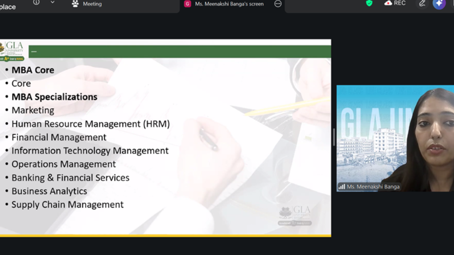454x255 pixels.
Task: Click the REC recording indicator text
Action: pyautogui.click(x=400, y=3)
